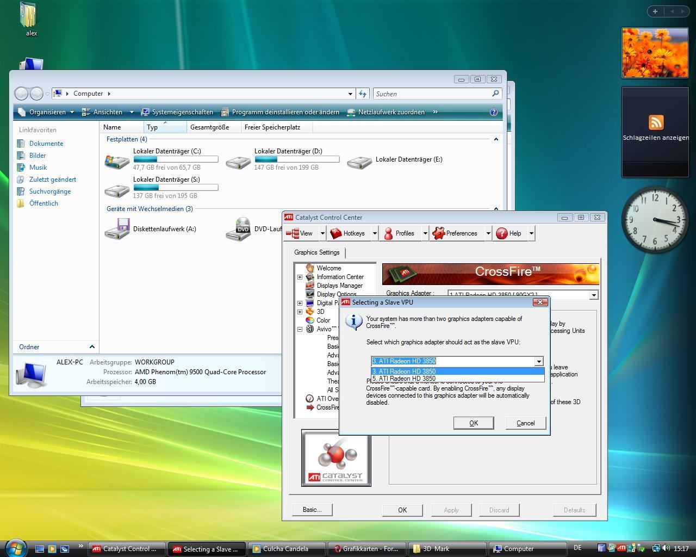Click the Catalyst Control Center logo image
Viewport: 696px width, 557px height.
[336, 458]
